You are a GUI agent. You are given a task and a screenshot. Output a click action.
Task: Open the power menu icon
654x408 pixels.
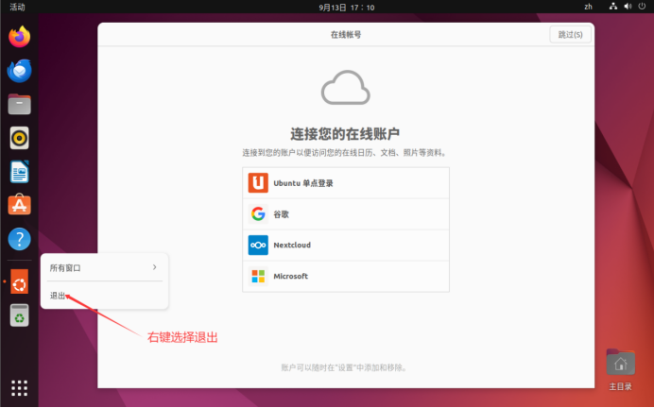[642, 7]
